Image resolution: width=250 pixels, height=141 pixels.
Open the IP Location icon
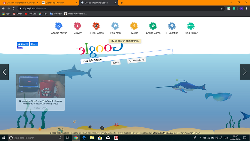coord(172,26)
